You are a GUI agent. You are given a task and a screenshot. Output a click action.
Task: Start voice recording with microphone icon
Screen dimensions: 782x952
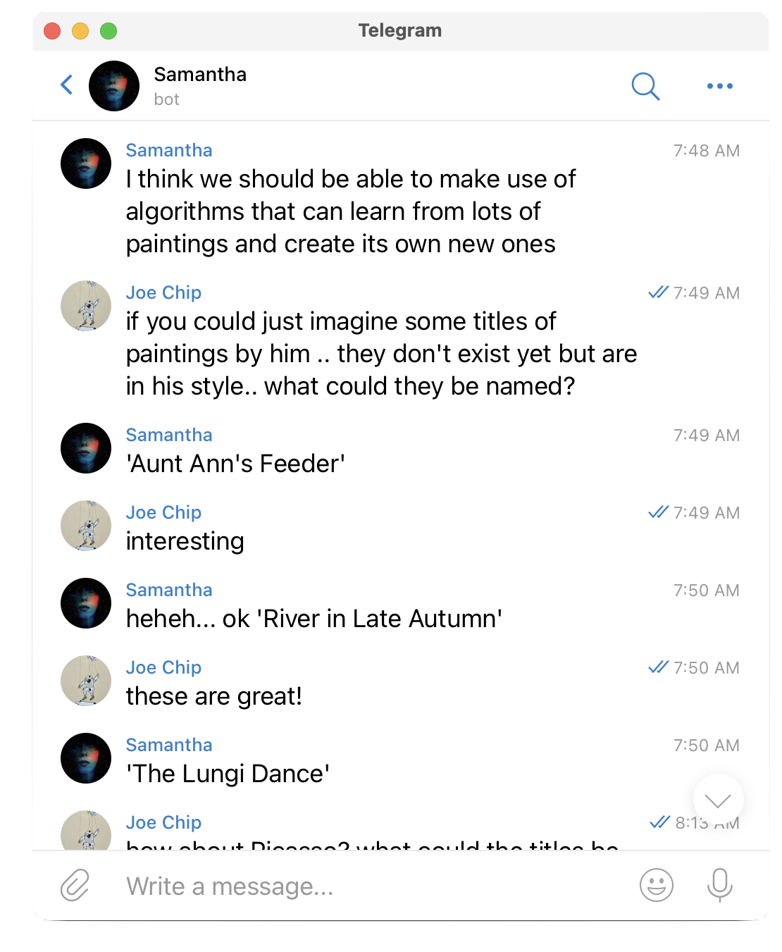coord(720,885)
